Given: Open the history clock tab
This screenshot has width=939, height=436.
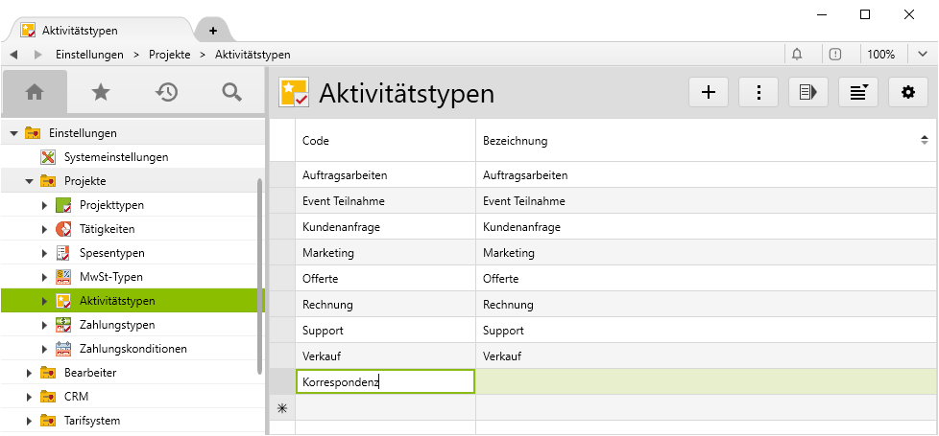Looking at the screenshot, I should (x=166, y=92).
